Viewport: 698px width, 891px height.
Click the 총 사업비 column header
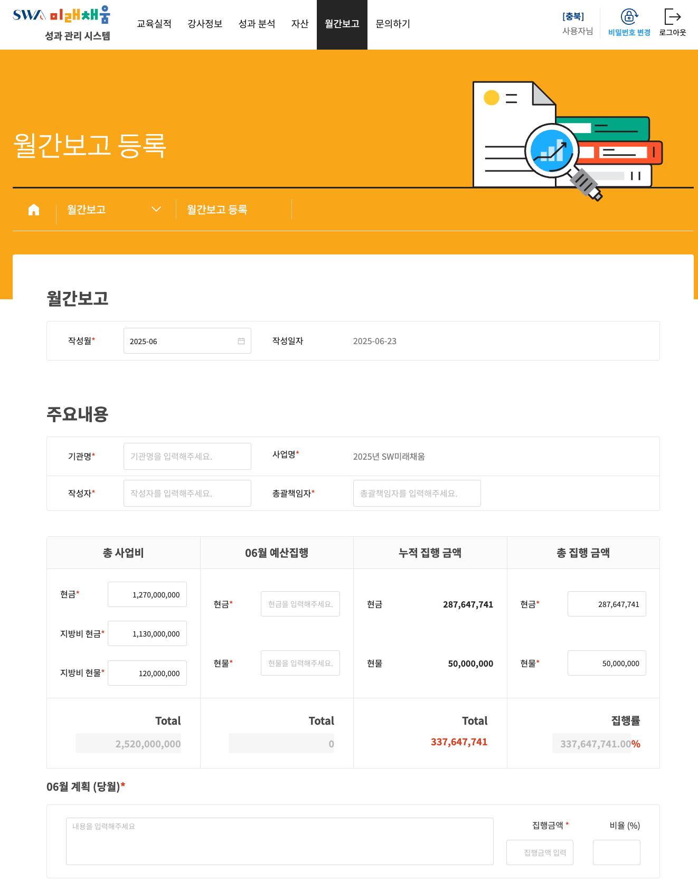click(x=124, y=553)
